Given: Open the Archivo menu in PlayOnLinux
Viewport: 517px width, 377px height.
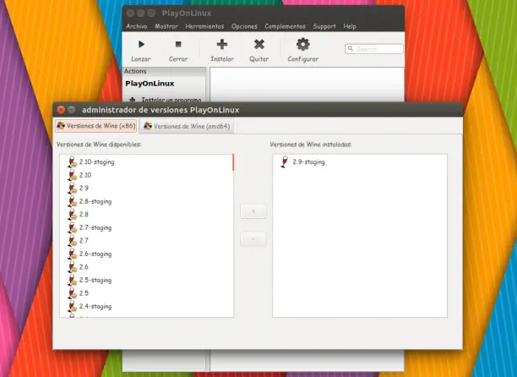Looking at the screenshot, I should 137,26.
